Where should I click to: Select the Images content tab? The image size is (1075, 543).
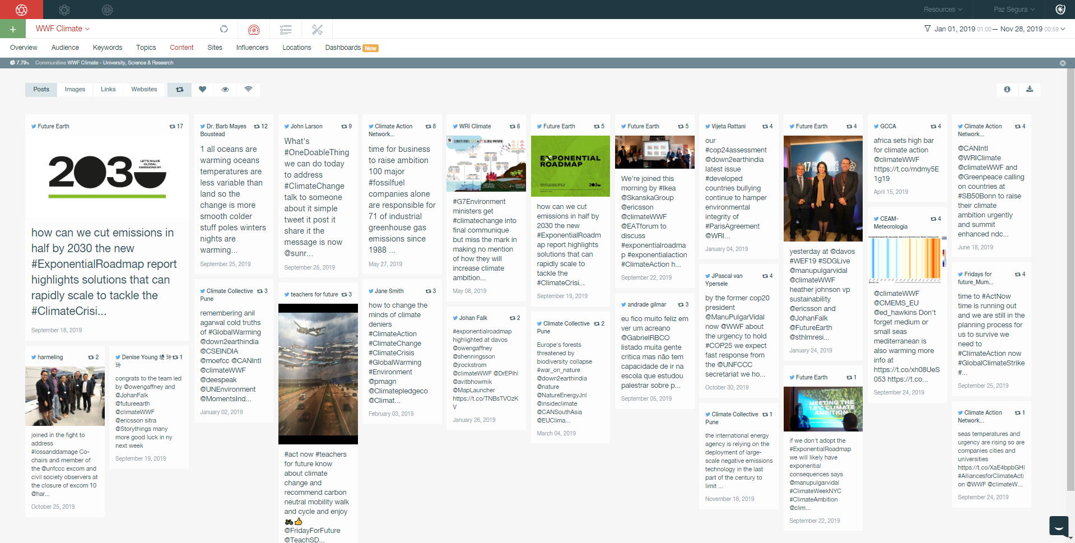pyautogui.click(x=75, y=90)
